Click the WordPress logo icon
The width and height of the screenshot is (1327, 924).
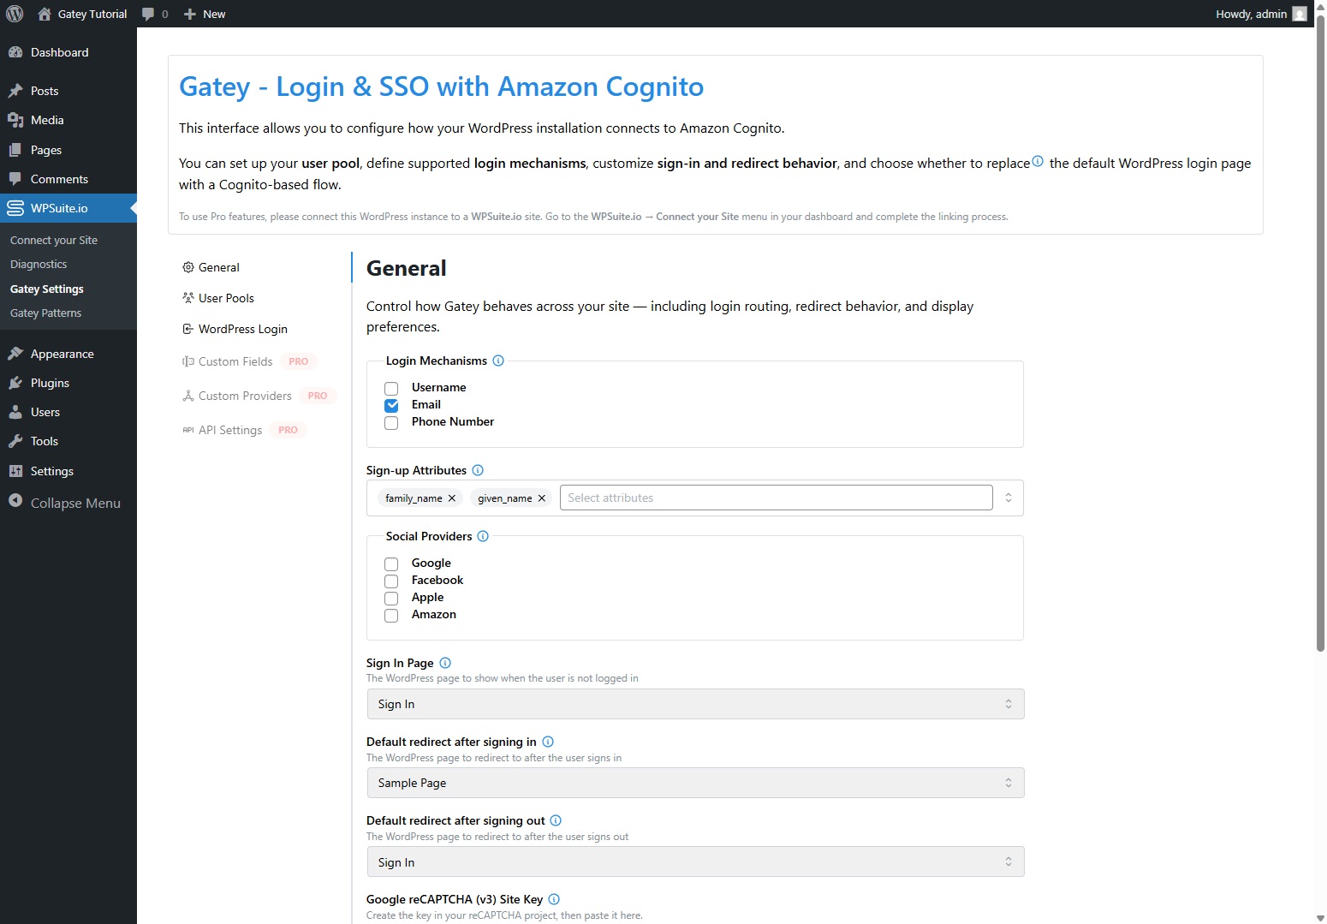(x=15, y=14)
